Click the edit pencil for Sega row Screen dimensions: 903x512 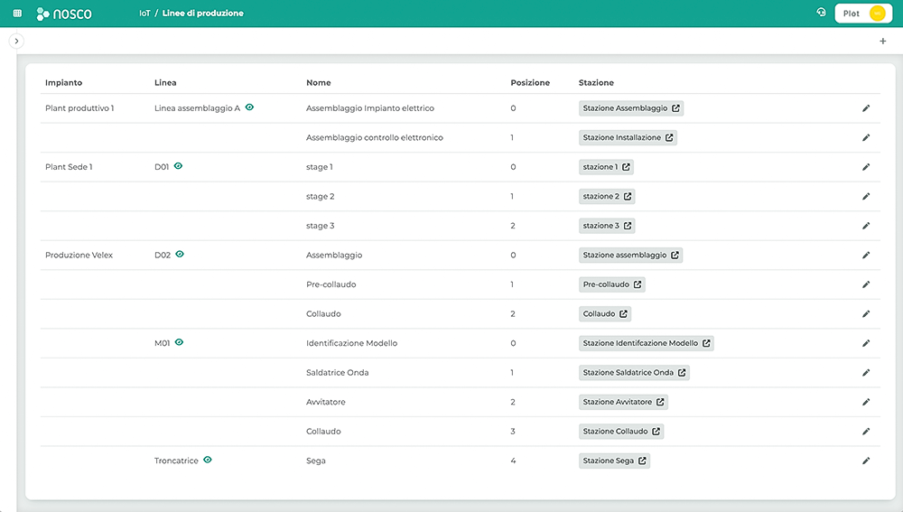click(866, 461)
